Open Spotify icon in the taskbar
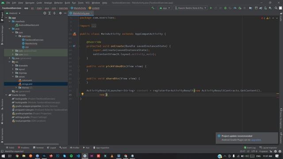The image size is (283, 159). pyautogui.click(x=71, y=156)
